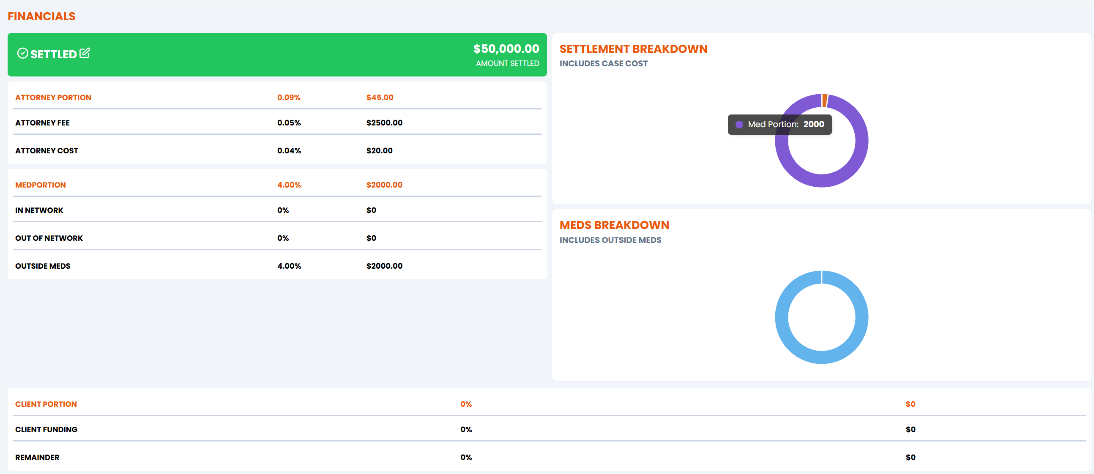Screen dimensions: 1094x474
Task: Click the OUTSIDE MEDS $2000.00 value
Action: point(384,266)
